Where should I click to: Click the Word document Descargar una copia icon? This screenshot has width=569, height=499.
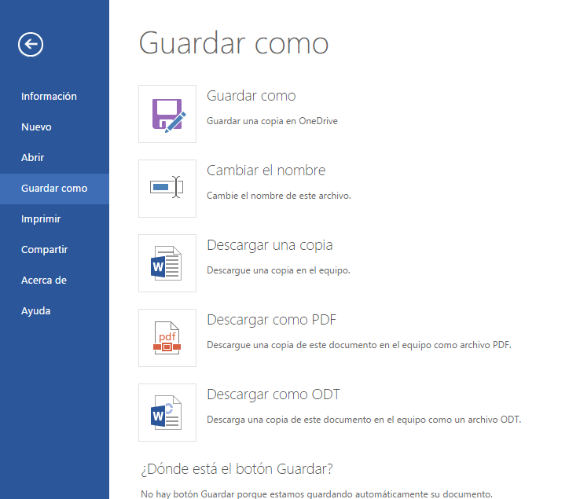167,263
